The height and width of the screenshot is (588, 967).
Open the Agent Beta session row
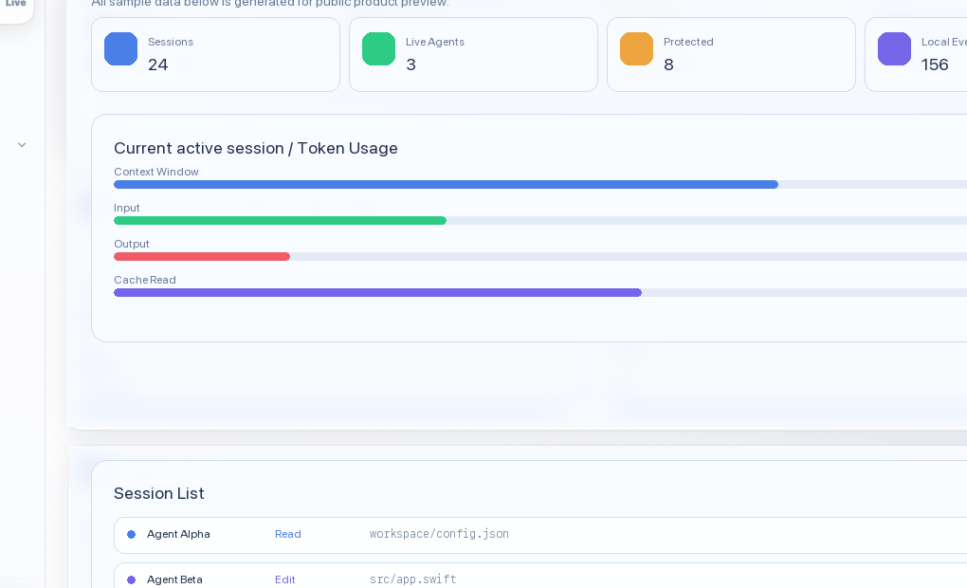point(540,576)
